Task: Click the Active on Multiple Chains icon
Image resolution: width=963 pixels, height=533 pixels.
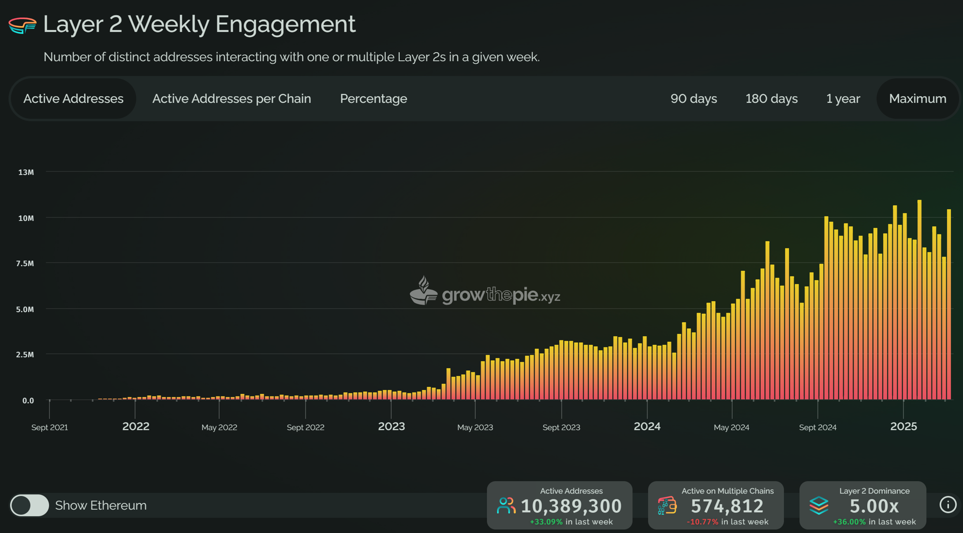Action: [667, 505]
